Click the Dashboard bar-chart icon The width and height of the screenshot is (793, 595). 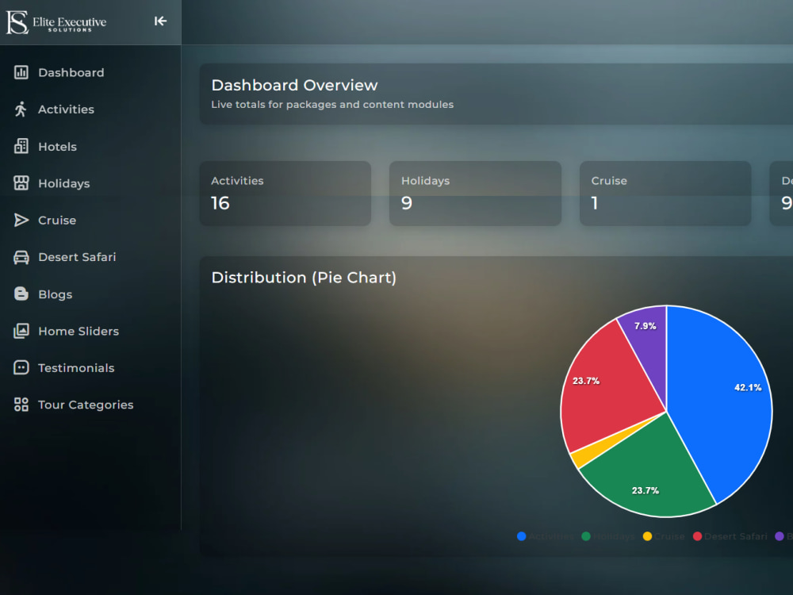[21, 72]
